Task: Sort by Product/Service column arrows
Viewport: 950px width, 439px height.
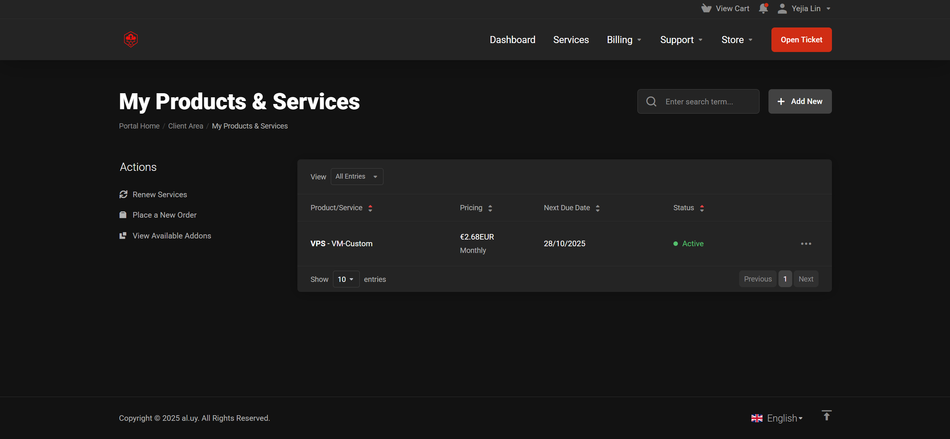Action: tap(370, 208)
